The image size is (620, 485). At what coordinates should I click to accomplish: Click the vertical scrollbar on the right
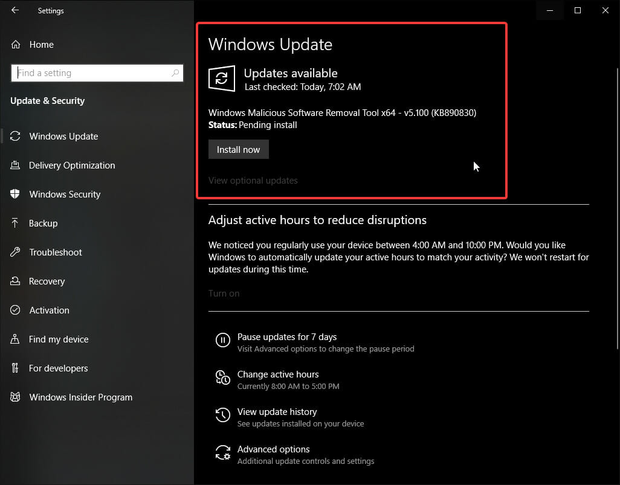[617, 209]
